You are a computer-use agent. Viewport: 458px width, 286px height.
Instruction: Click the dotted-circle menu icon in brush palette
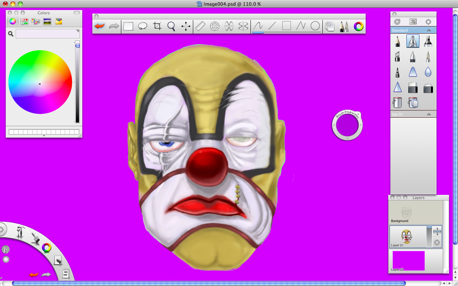(x=428, y=22)
